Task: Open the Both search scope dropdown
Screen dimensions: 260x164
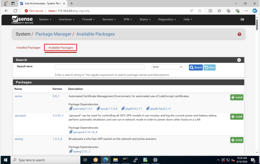Action: 167,67
